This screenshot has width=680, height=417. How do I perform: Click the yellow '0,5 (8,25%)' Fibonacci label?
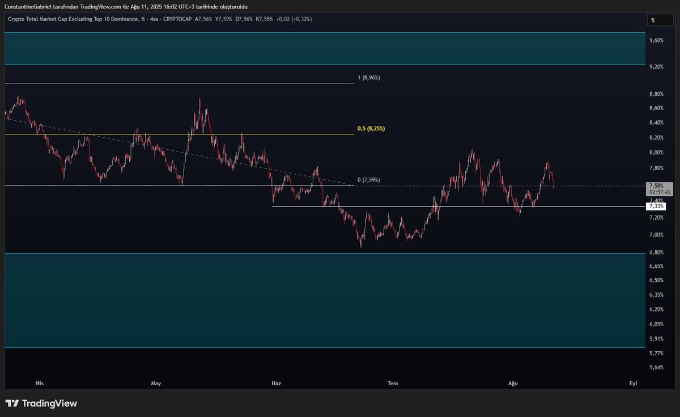[x=371, y=129]
